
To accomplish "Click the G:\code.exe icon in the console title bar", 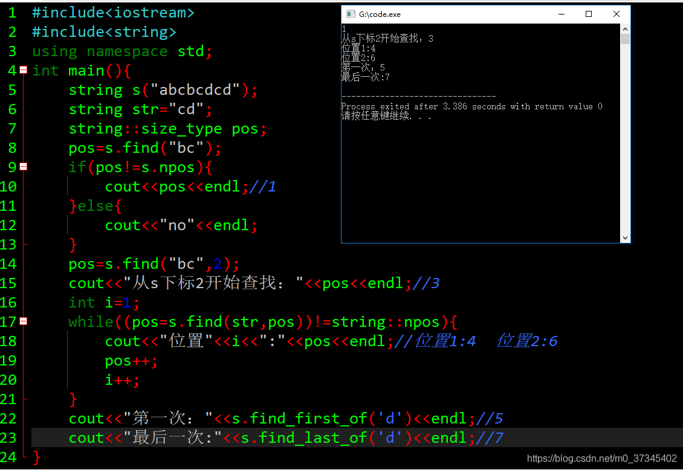I will coord(351,13).
